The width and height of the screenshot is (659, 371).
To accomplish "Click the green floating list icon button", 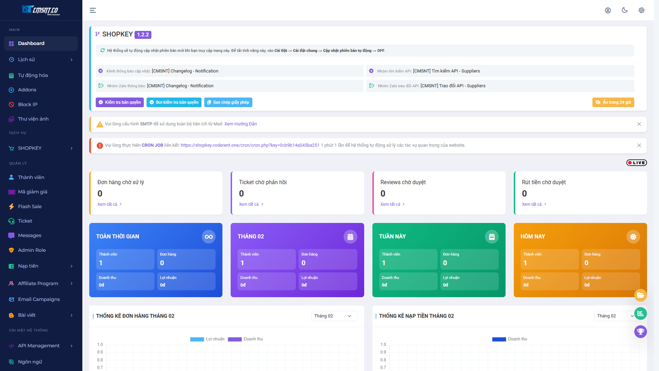I will tap(640, 313).
